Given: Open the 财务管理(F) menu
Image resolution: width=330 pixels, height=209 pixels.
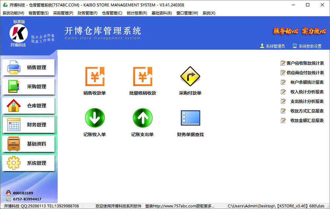Looking at the screenshot, I should [87, 13].
